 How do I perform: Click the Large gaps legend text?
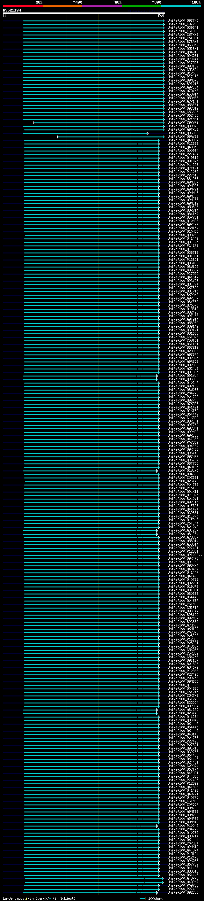coord(39,898)
